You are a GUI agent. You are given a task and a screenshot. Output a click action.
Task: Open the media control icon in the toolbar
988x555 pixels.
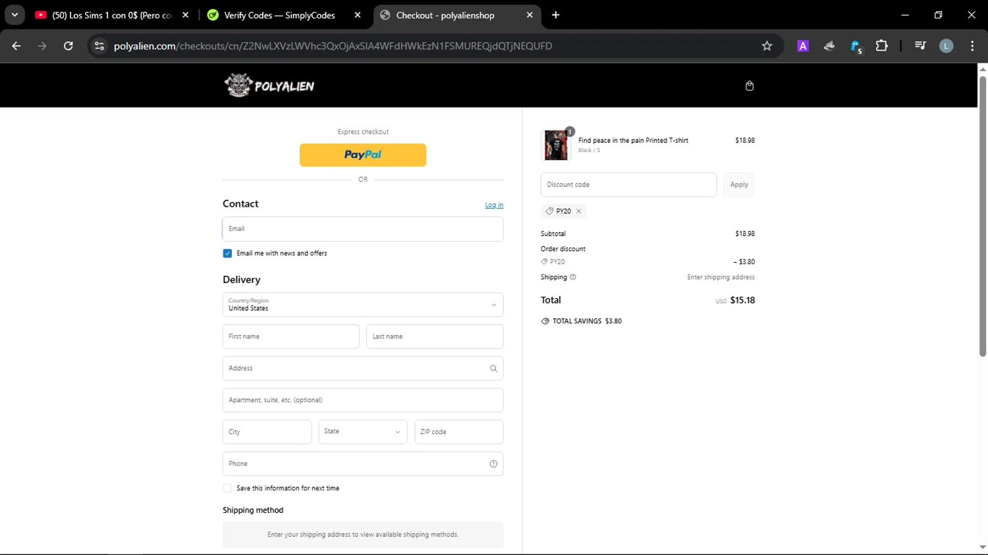(920, 46)
